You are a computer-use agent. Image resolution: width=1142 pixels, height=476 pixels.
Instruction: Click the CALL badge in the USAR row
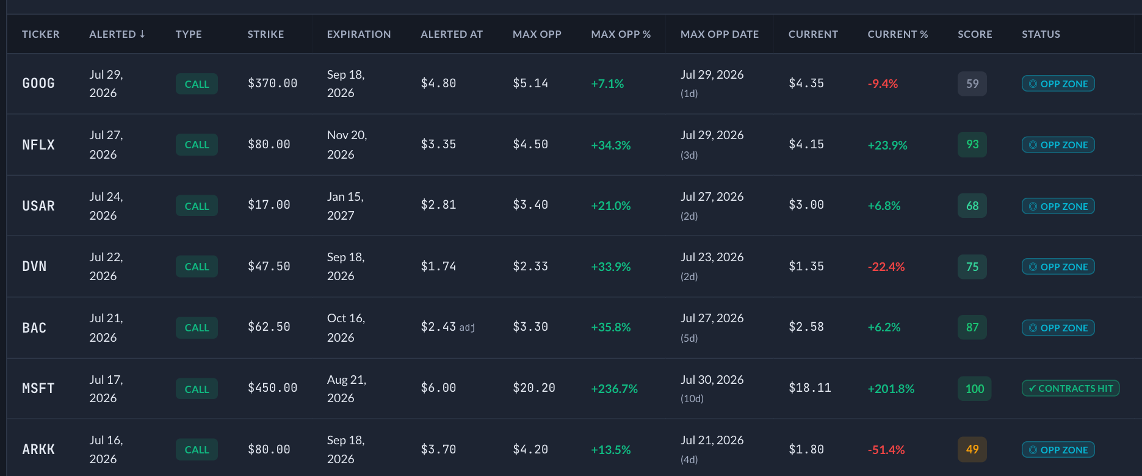pos(197,206)
